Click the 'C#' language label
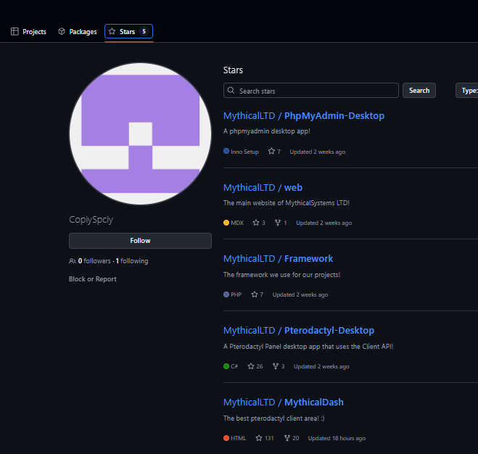478x454 pixels. click(234, 366)
